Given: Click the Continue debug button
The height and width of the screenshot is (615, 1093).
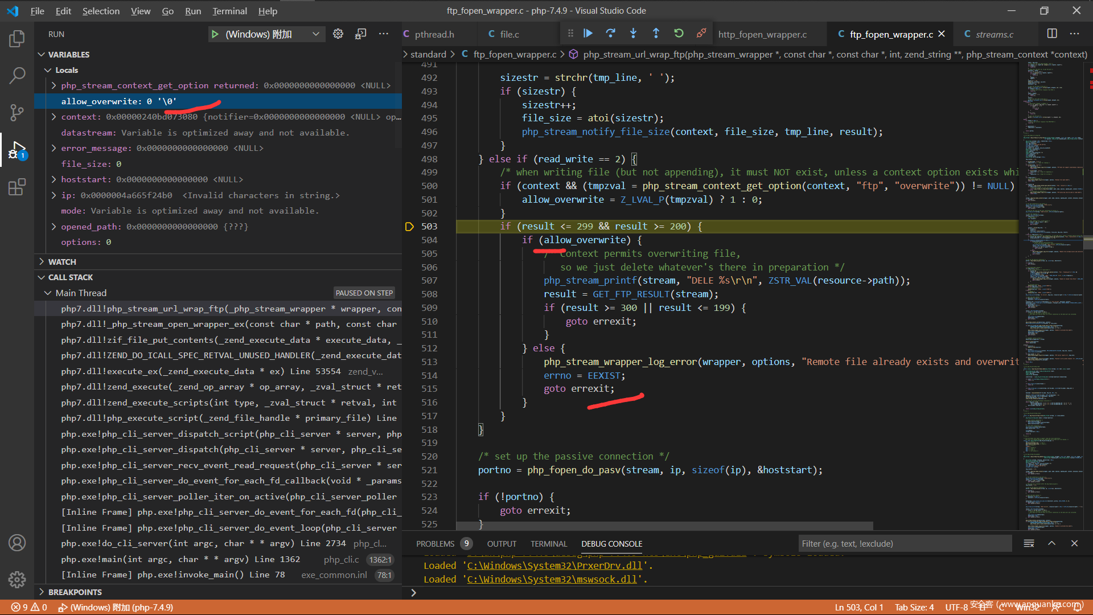Looking at the screenshot, I should pos(588,34).
